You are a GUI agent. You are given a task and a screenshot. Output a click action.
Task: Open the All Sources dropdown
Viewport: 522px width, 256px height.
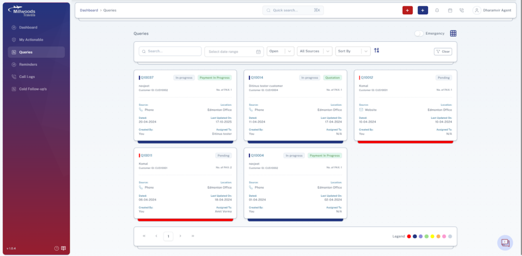tap(315, 52)
